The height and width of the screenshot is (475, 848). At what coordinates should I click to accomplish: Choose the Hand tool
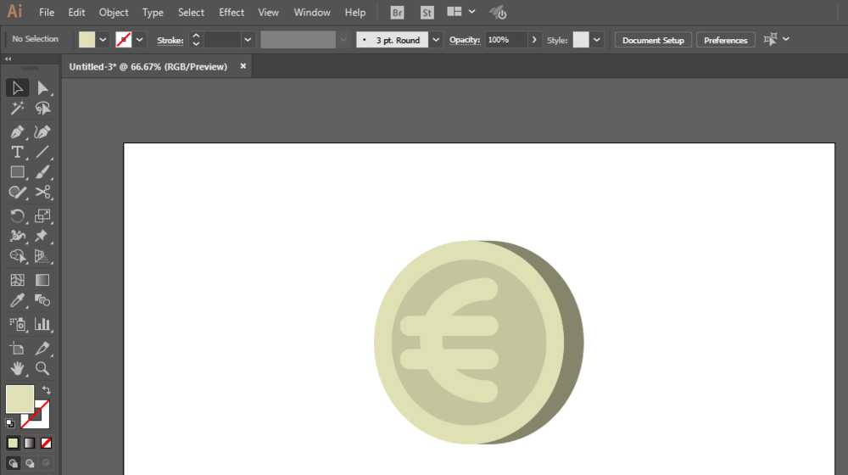pyautogui.click(x=17, y=368)
